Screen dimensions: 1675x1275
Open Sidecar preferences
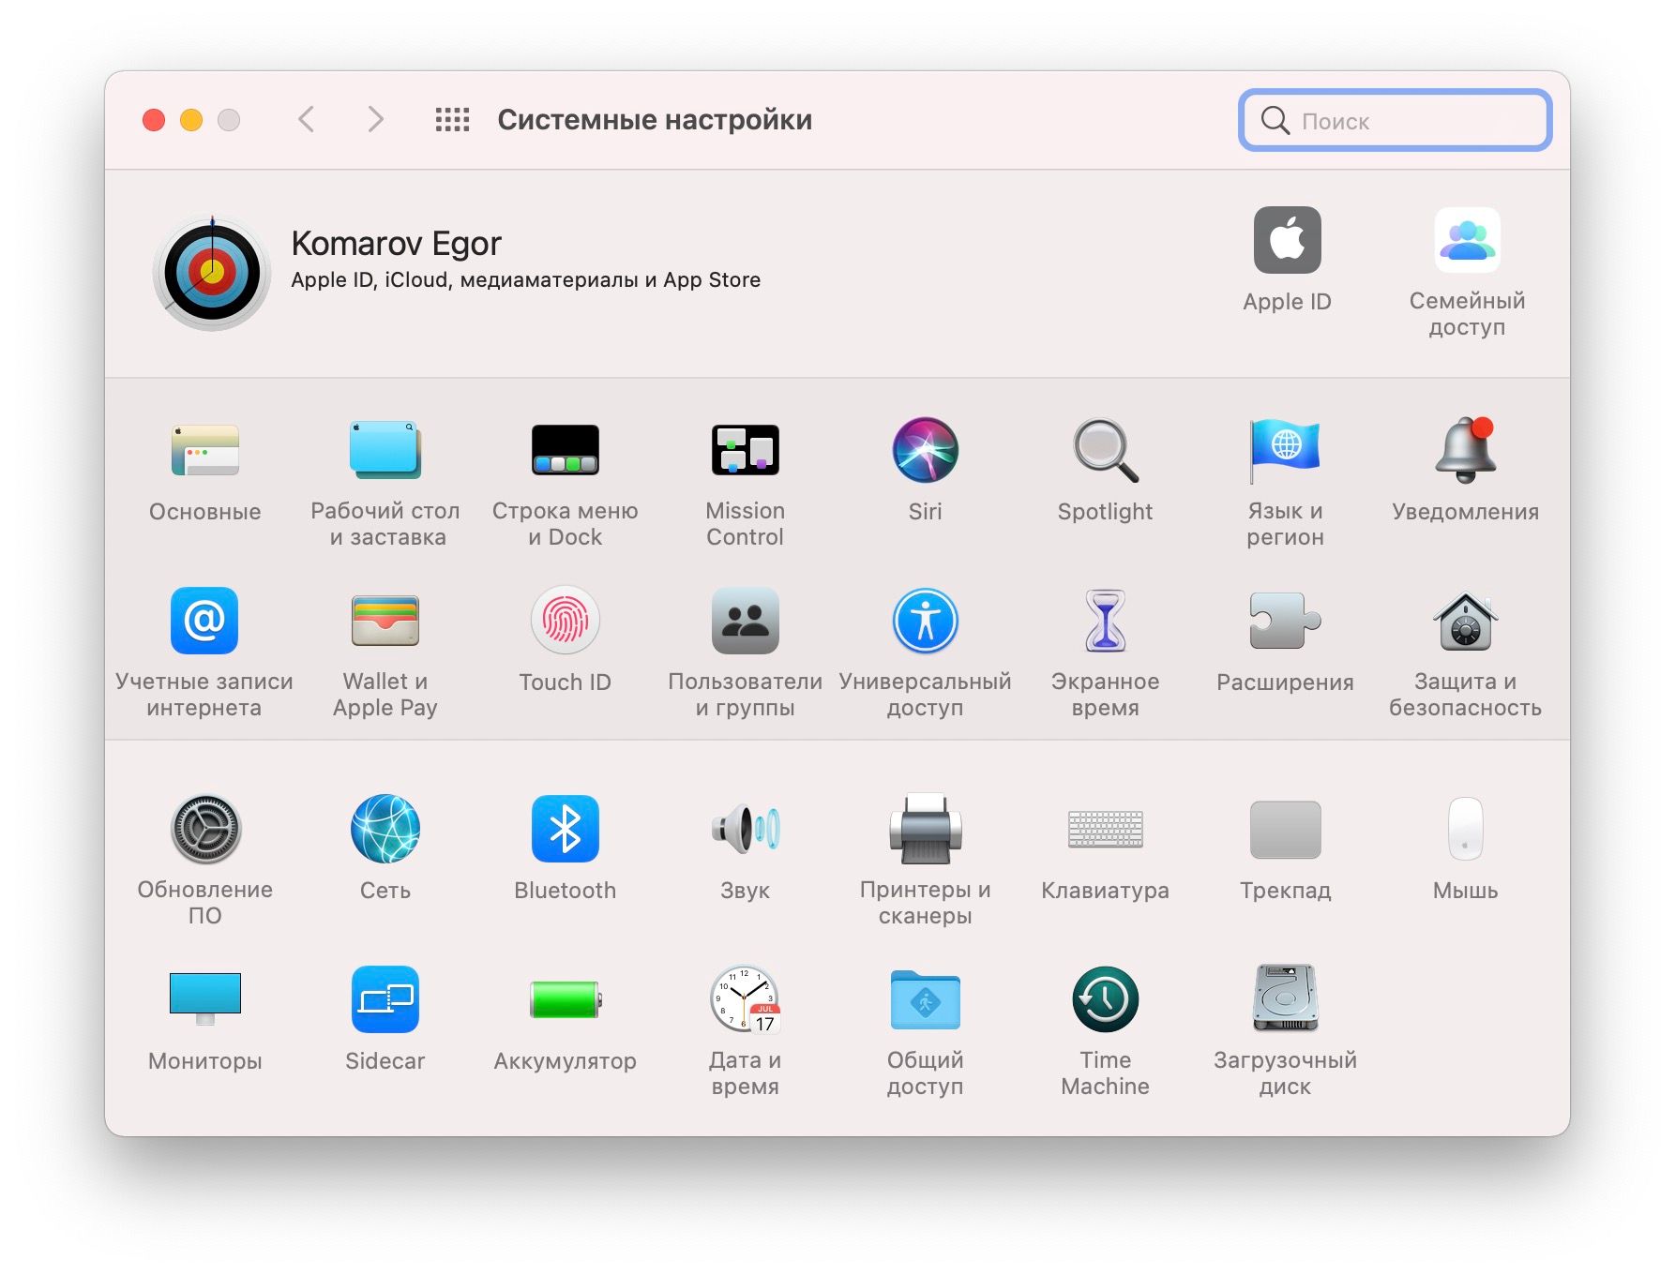pyautogui.click(x=385, y=999)
